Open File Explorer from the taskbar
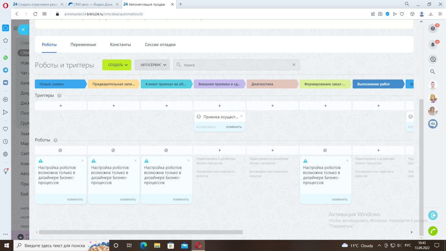Viewport: 446px width, 251px height. click(x=157, y=245)
